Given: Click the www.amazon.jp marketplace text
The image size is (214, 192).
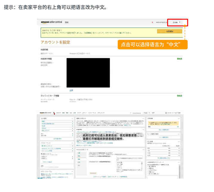Looking at the screenshot, I should (161, 22).
